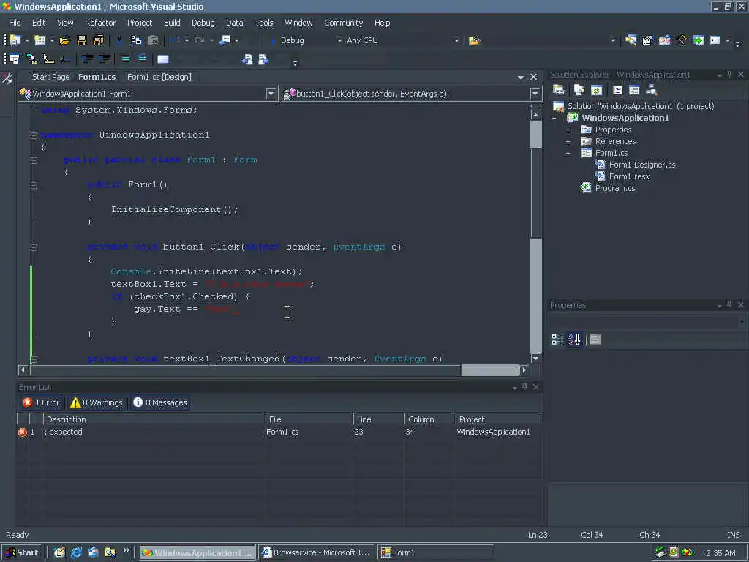Collapse the WindowsApplication1 project node
This screenshot has height=562, width=749.
[x=554, y=118]
